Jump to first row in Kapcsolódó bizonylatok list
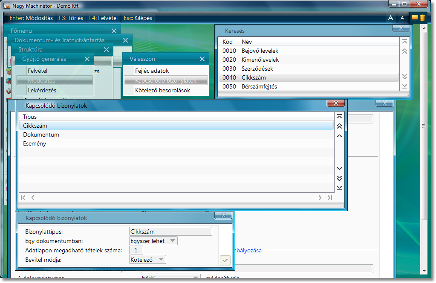The height and width of the screenshot is (283, 436). [339, 116]
